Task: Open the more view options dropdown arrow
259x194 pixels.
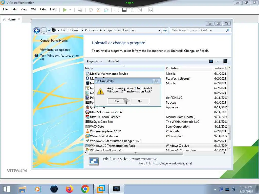Action: (217, 61)
